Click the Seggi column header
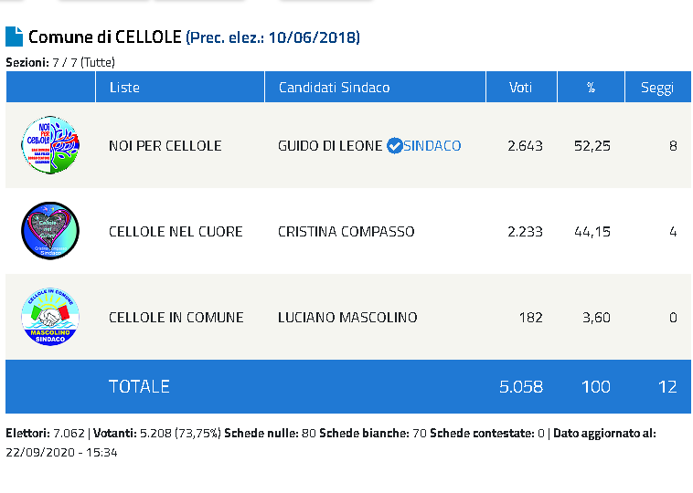693x493 pixels. point(657,88)
